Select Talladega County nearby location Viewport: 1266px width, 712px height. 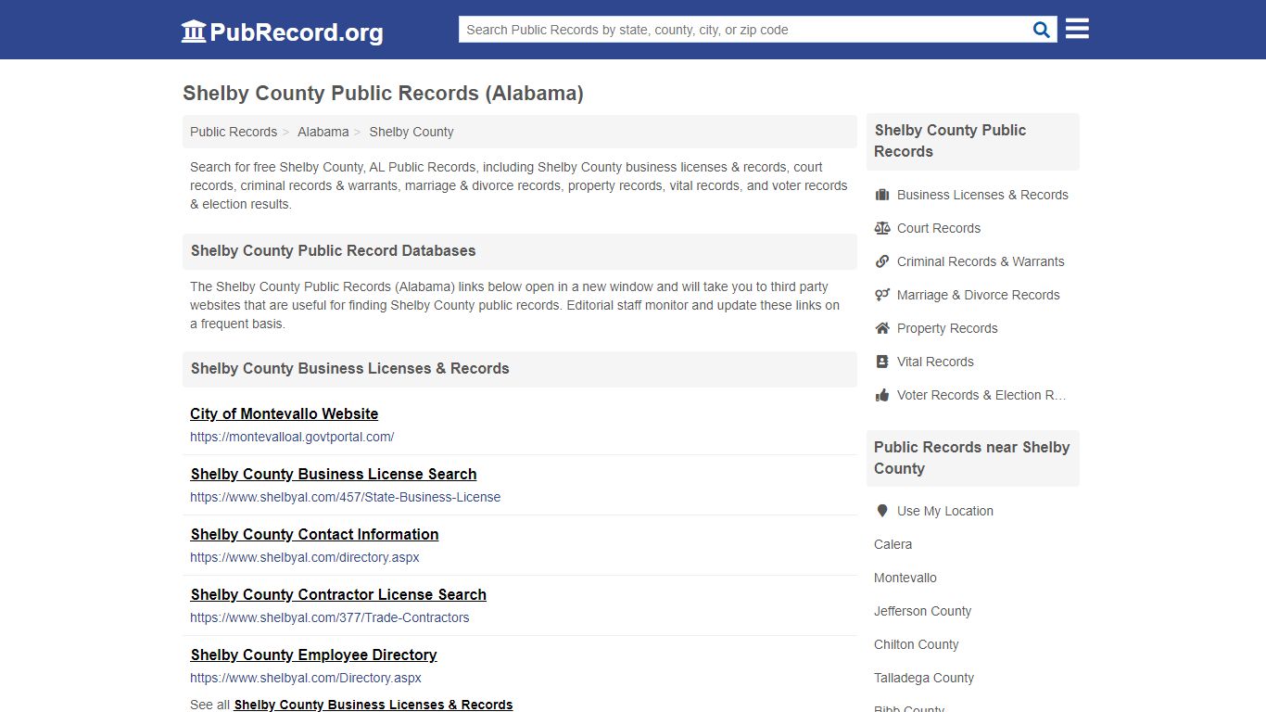coord(924,678)
